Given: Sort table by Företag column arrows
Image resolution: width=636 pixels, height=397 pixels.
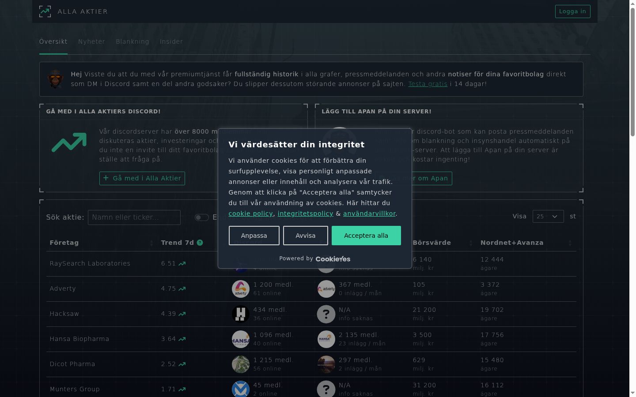Looking at the screenshot, I should (151, 243).
